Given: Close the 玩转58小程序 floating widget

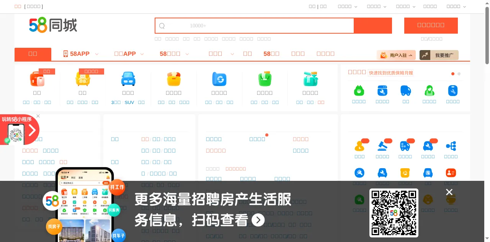Looking at the screenshot, I should 38,116.
